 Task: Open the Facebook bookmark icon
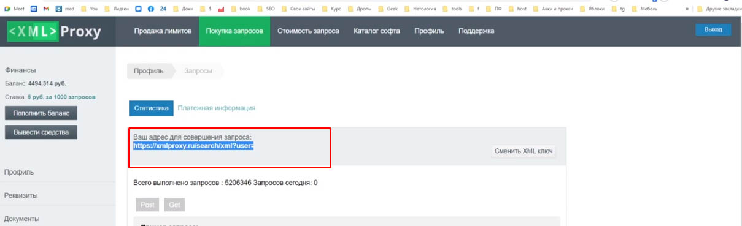tap(150, 9)
